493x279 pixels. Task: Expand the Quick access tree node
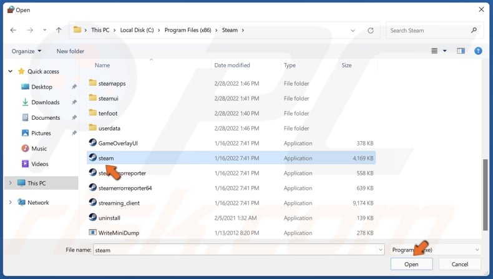click(11, 71)
